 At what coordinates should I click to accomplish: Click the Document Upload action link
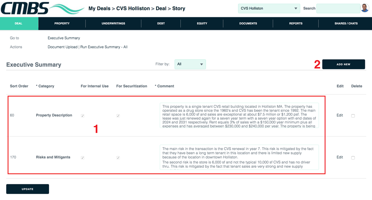[62, 47]
